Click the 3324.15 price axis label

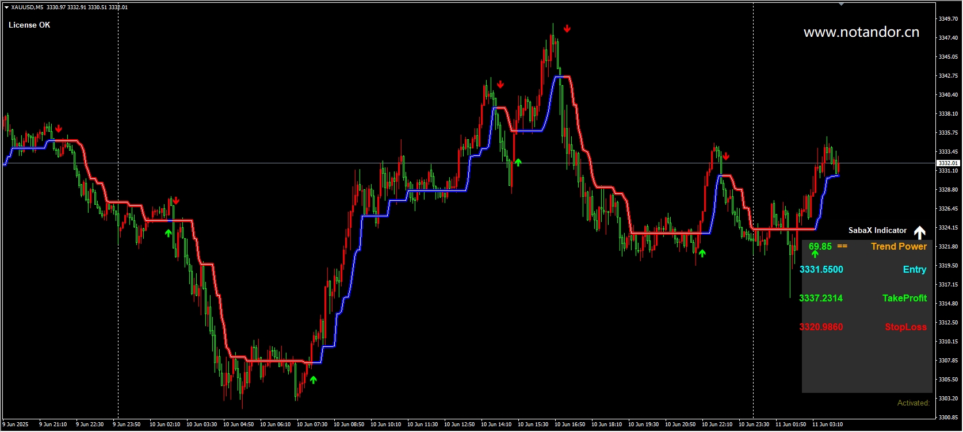coord(948,227)
